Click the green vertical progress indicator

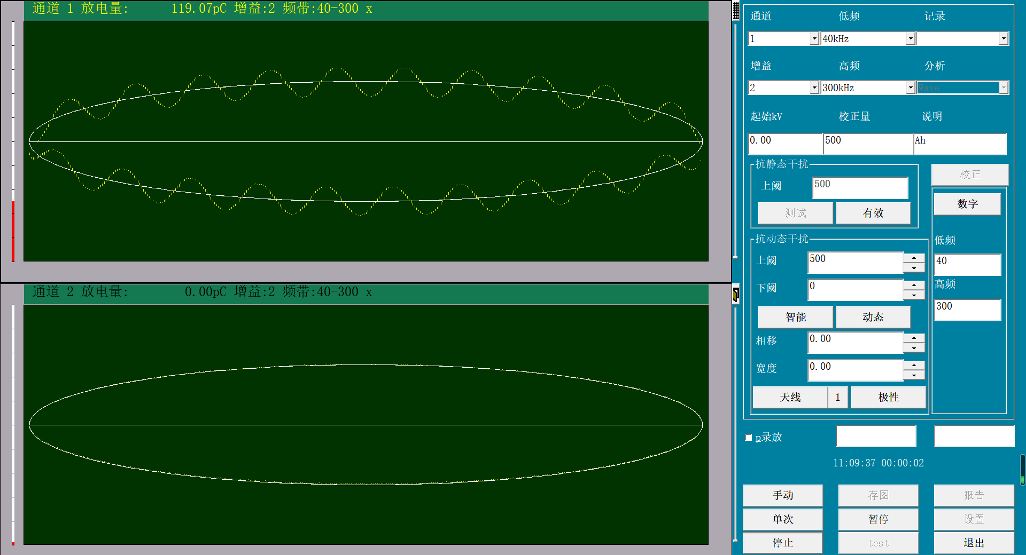(x=1023, y=470)
